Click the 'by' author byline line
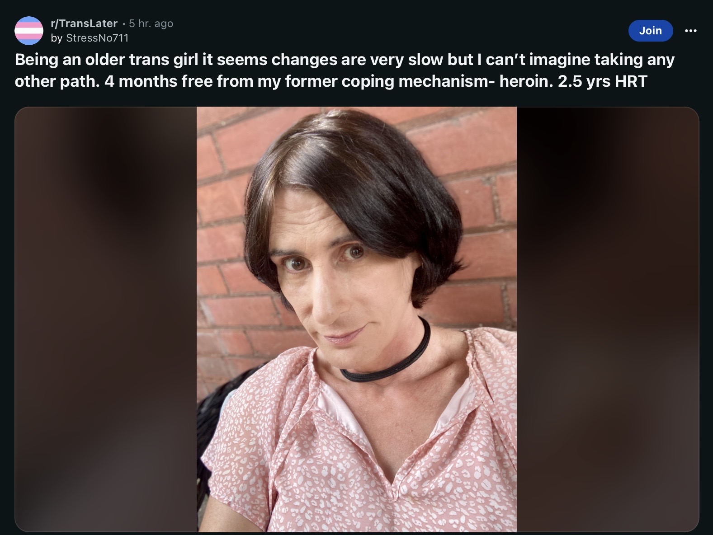 [90, 38]
